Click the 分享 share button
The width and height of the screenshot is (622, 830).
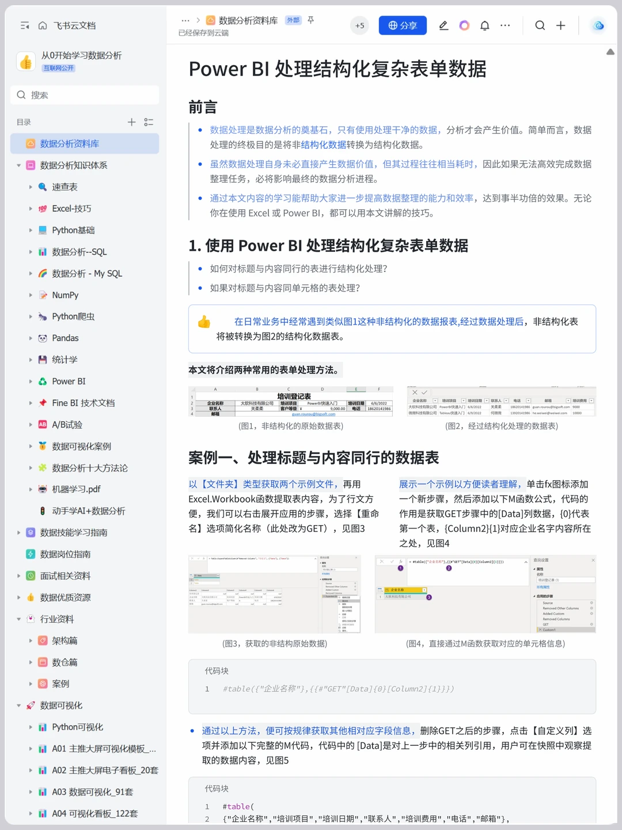tap(403, 25)
